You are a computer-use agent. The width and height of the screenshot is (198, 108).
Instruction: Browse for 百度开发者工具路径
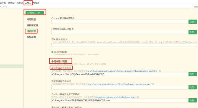pyautogui.click(x=192, y=87)
